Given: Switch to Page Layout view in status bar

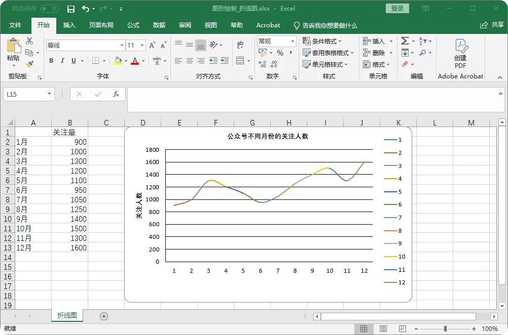Looking at the screenshot, I should click(383, 329).
